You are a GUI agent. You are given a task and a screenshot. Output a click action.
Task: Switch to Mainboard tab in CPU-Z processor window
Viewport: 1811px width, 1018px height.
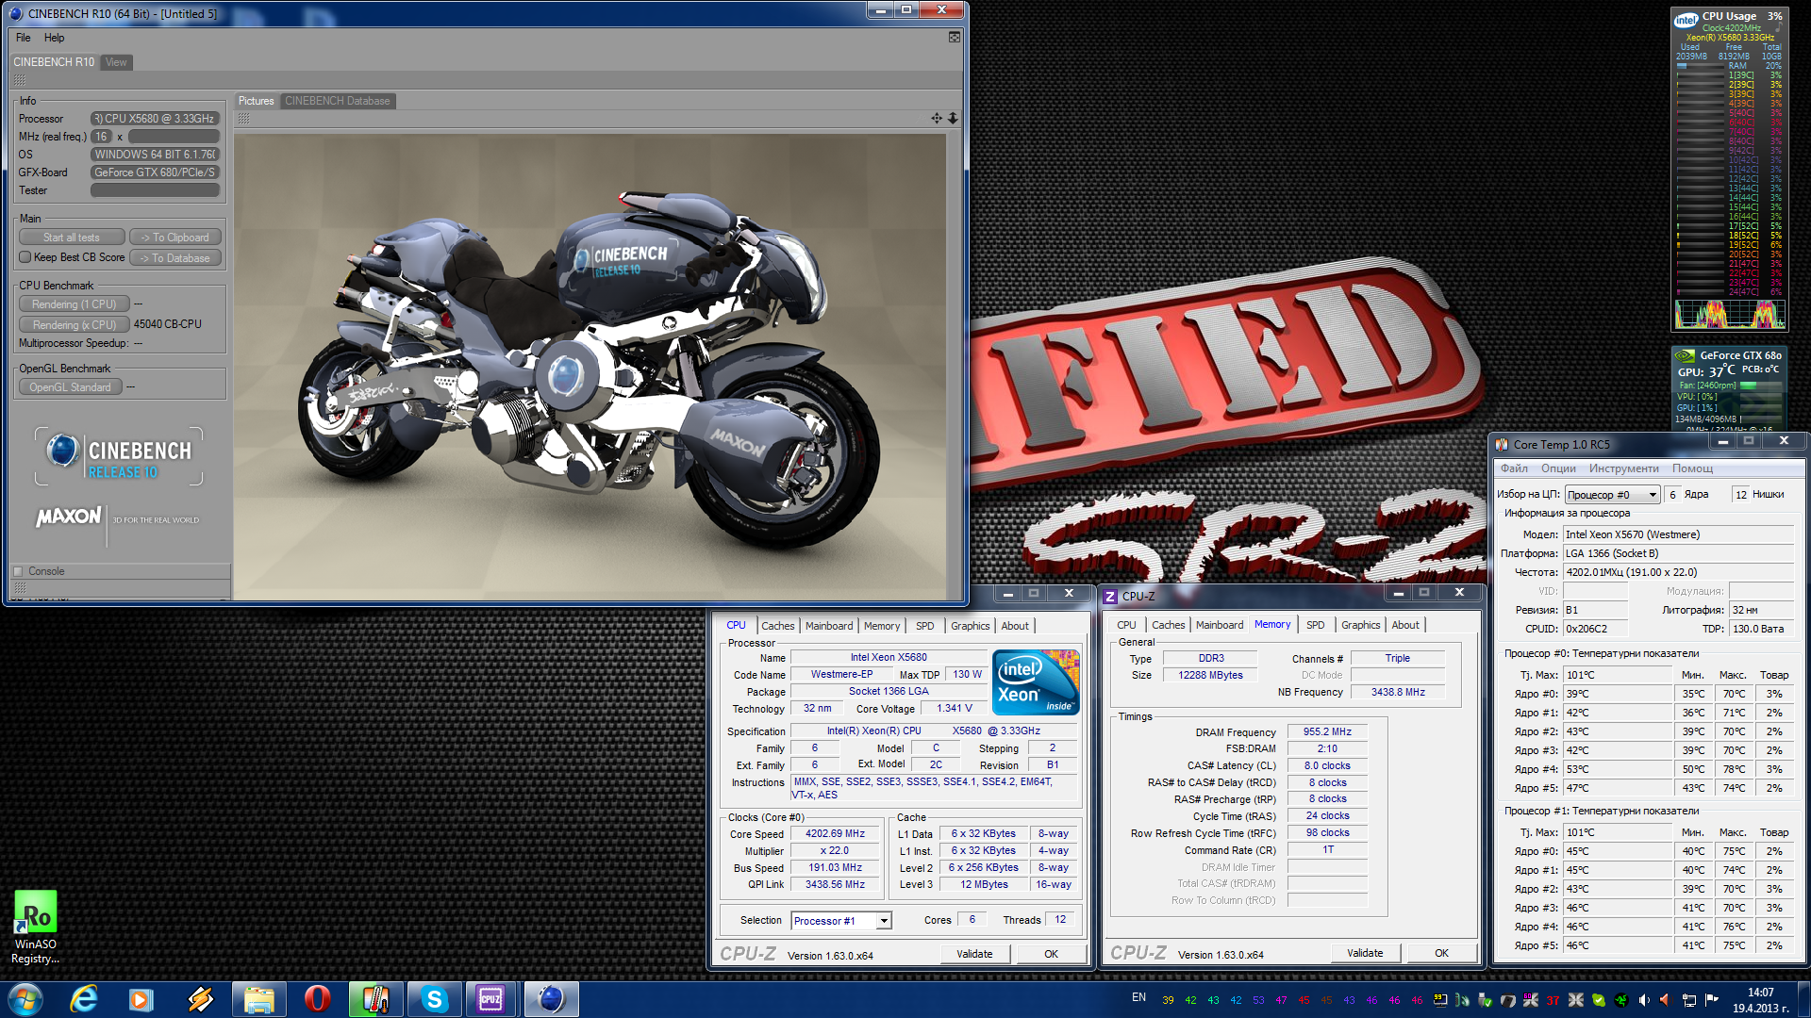tap(829, 626)
